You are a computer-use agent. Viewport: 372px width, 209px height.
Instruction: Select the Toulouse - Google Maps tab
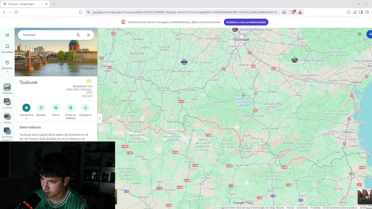[26, 4]
